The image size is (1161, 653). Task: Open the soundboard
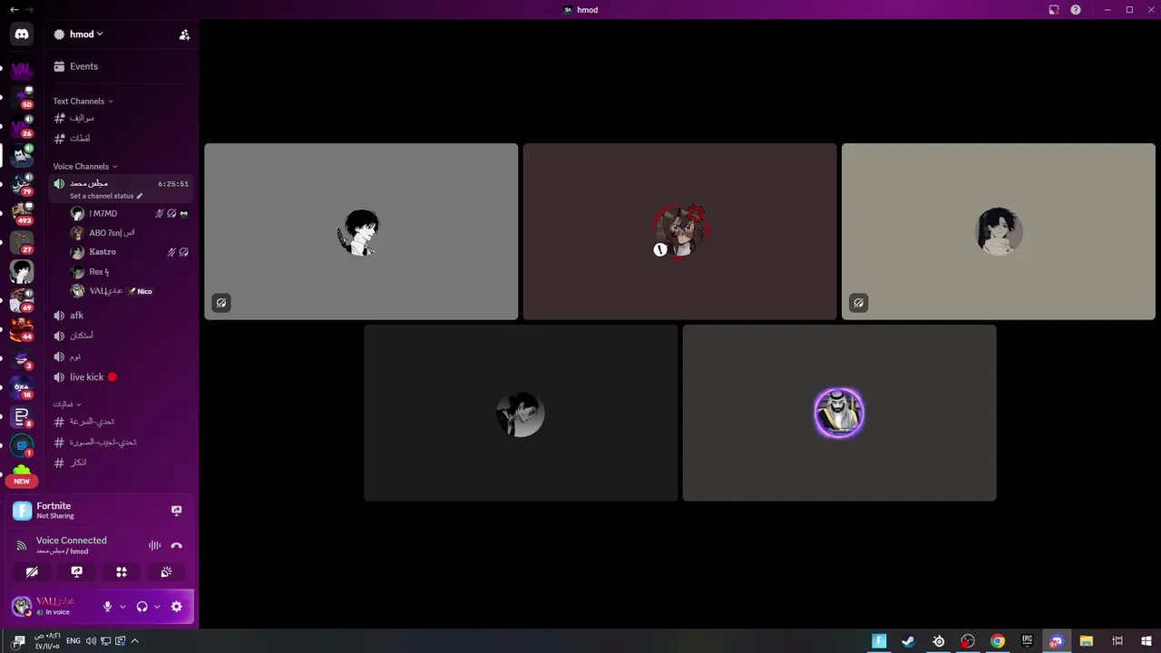point(166,571)
